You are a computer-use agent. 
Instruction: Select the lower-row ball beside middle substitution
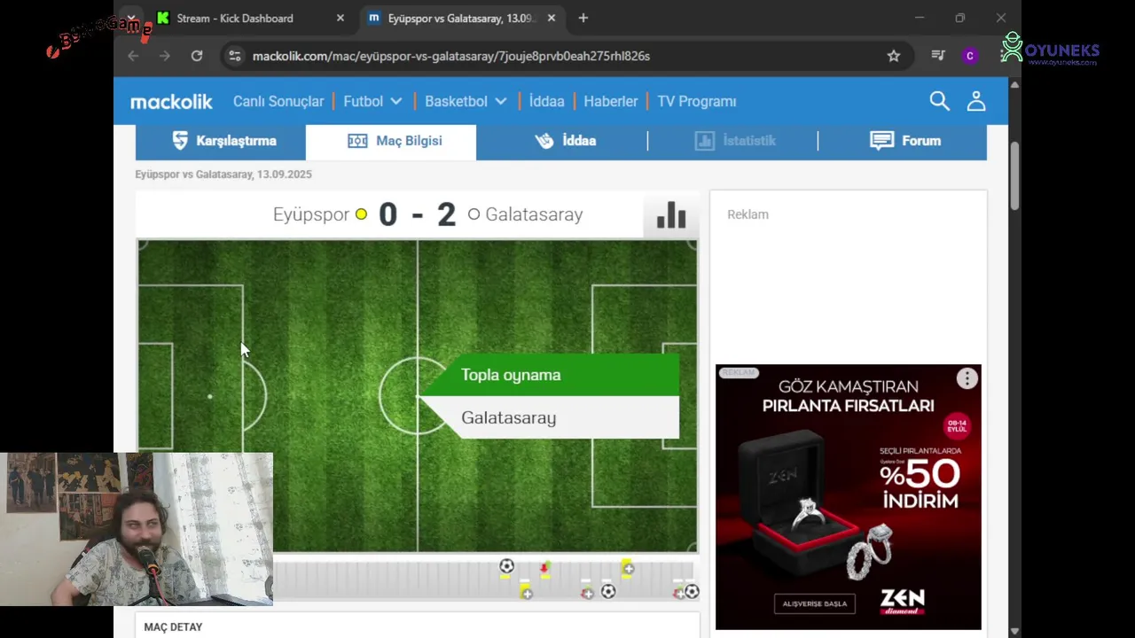coord(608,591)
